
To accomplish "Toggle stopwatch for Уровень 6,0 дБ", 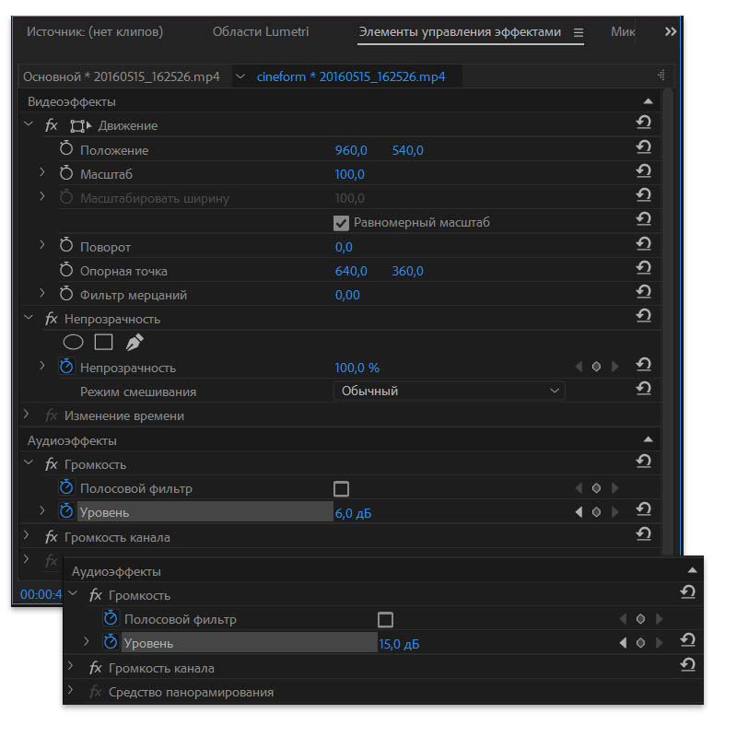I will (66, 511).
